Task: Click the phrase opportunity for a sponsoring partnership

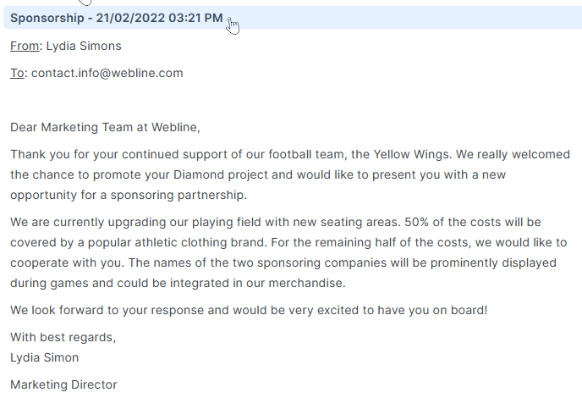Action: (129, 195)
